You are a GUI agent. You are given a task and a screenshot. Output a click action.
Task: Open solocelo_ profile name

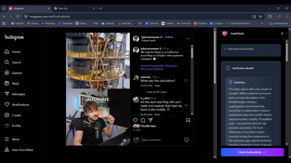pyautogui.click(x=146, y=77)
